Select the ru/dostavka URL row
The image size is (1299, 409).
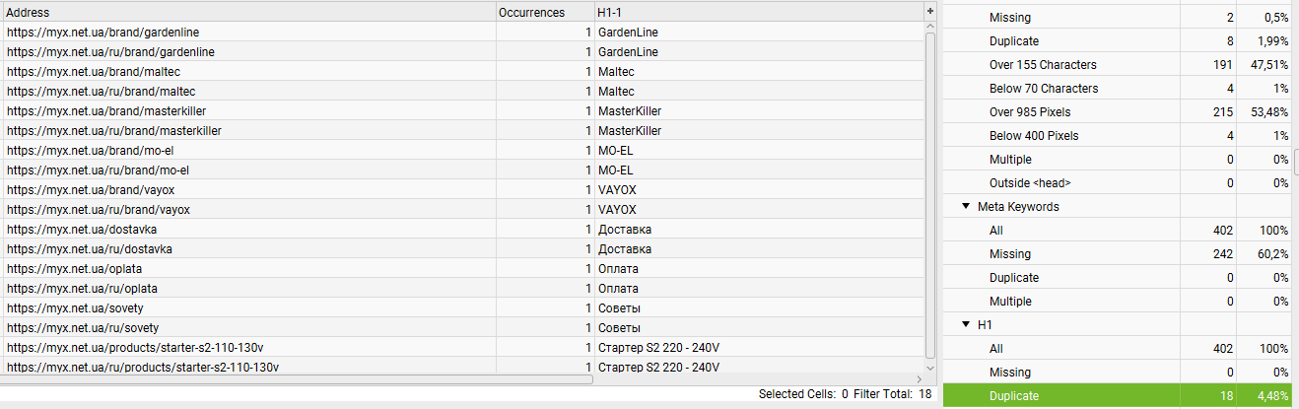click(x=463, y=248)
